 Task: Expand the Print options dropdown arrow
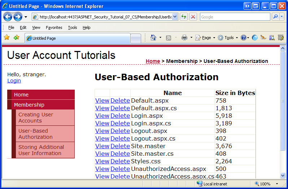191,38
